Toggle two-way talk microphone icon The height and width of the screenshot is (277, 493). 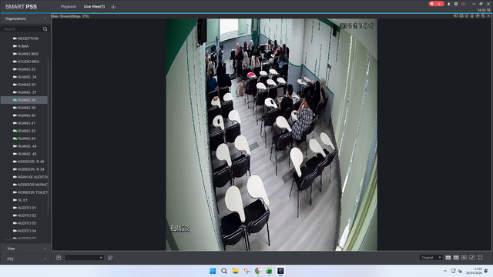[472, 15]
